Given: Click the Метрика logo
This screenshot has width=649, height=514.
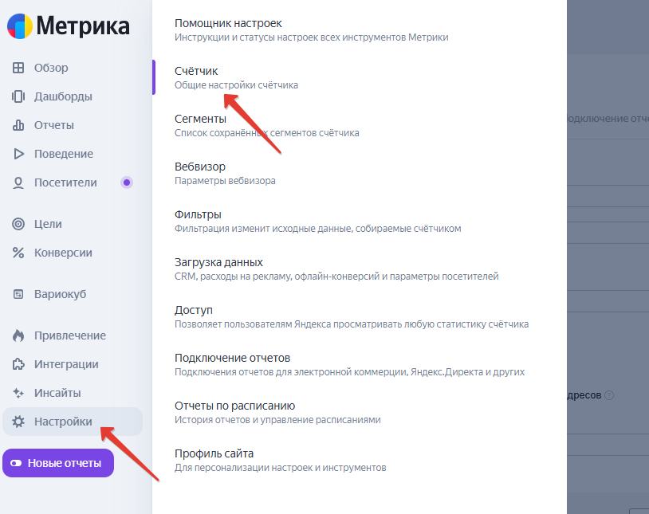Looking at the screenshot, I should pyautogui.click(x=69, y=26).
